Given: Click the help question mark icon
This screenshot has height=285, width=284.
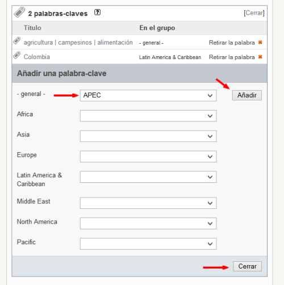Looking at the screenshot, I should click(x=97, y=12).
